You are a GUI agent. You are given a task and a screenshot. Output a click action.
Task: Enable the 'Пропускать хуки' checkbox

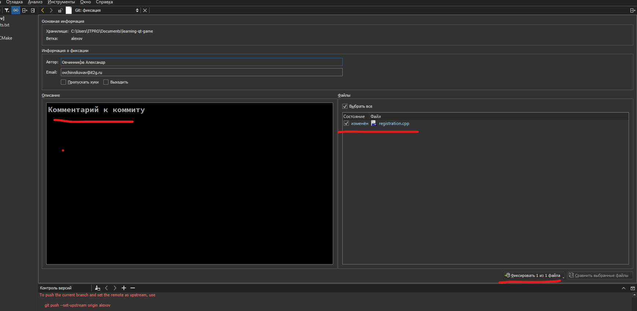[x=63, y=82]
